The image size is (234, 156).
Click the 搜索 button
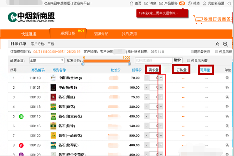[177, 60]
